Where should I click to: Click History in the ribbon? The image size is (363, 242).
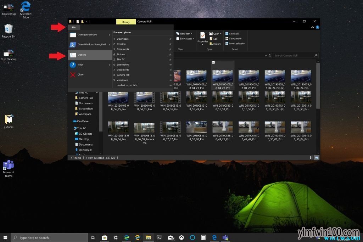coord(215,44)
